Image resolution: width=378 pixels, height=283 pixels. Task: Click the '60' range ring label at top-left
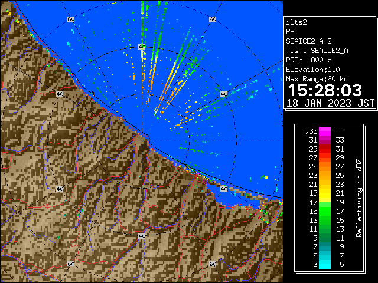pos(71,19)
